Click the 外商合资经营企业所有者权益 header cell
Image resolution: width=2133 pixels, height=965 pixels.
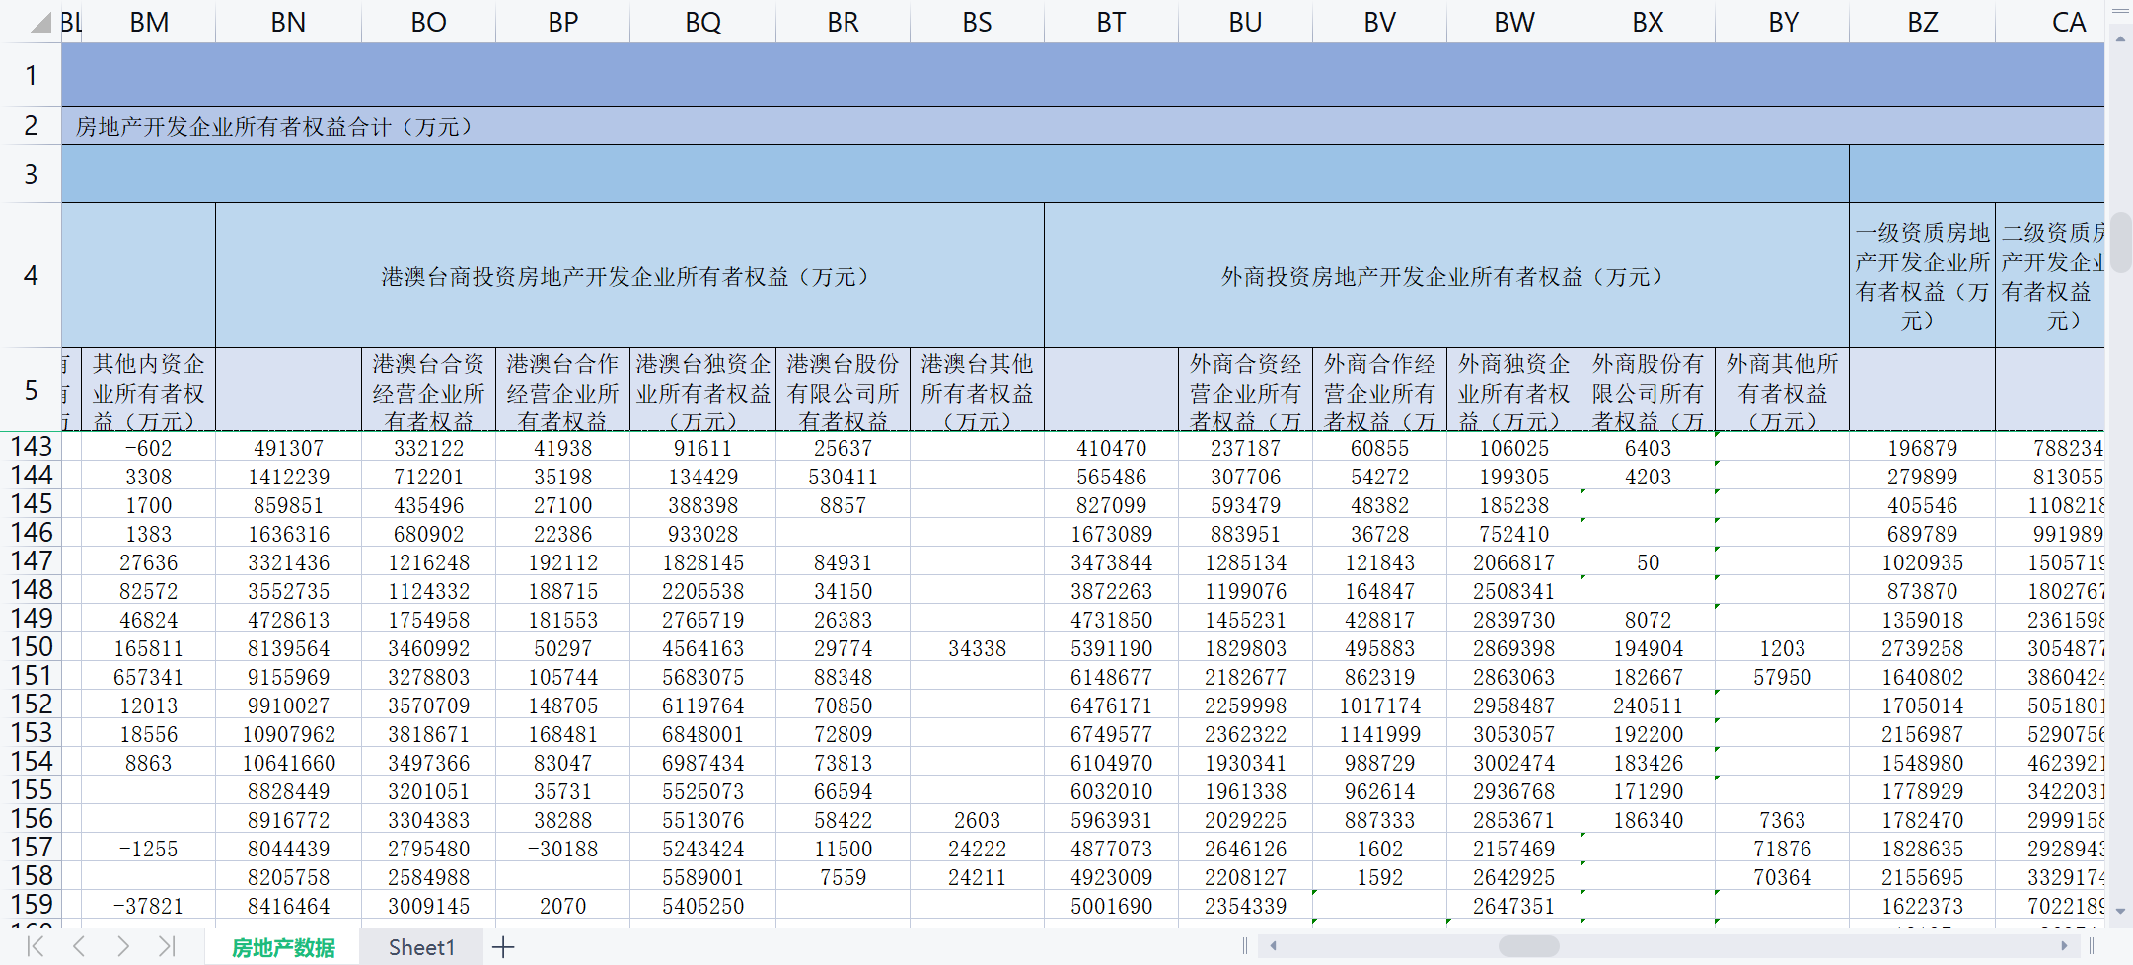coord(1246,390)
